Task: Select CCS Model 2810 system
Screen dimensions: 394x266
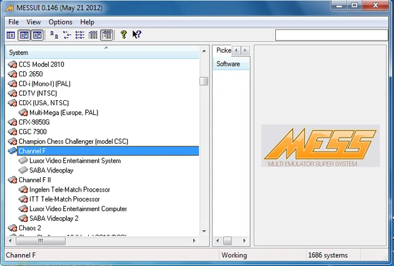Action: [x=41, y=64]
